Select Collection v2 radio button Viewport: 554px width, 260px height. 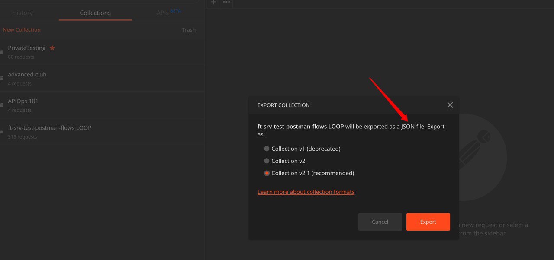[x=267, y=161]
